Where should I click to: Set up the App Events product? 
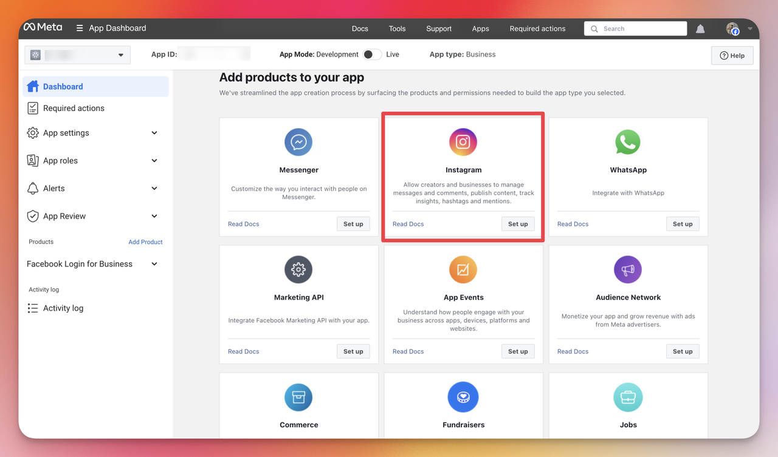(518, 351)
